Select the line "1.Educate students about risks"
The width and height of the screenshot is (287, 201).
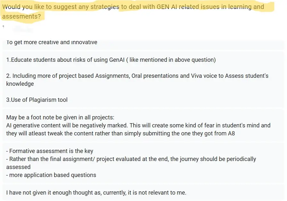pos(111,60)
